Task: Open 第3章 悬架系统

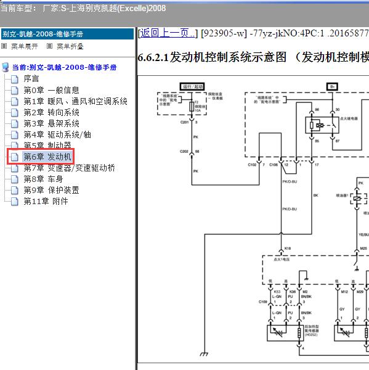Action: (51, 124)
